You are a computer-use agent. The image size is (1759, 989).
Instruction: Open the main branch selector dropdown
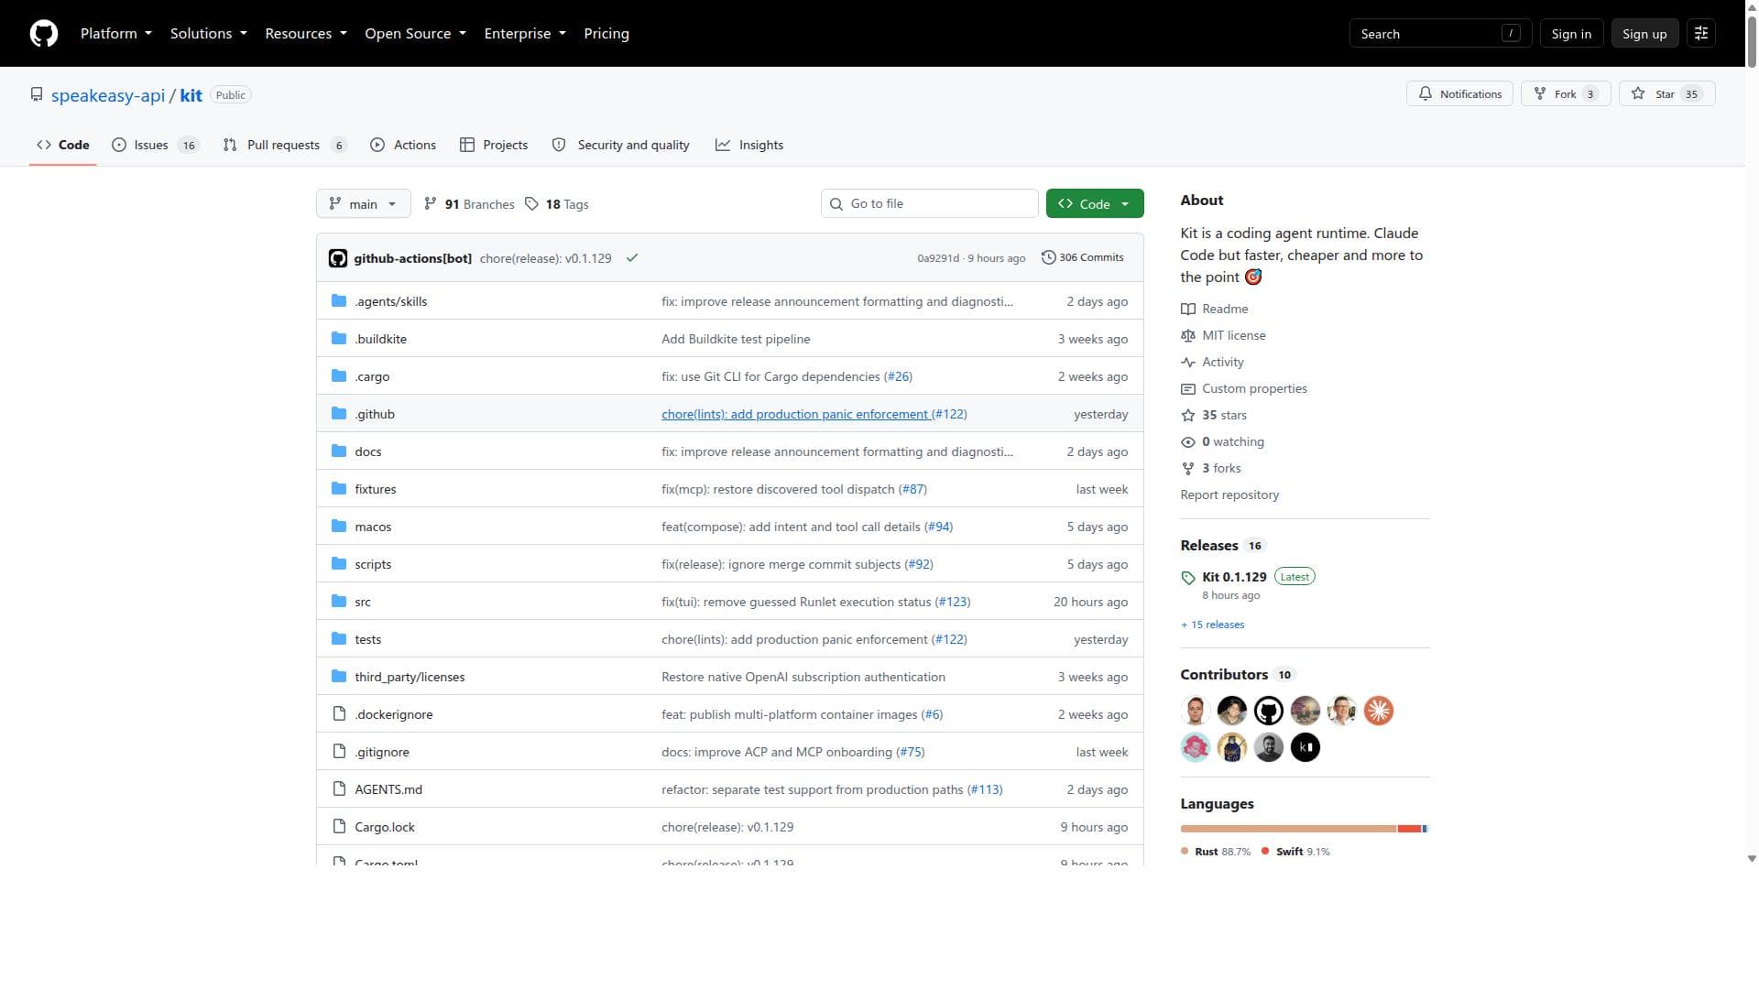[x=364, y=204]
